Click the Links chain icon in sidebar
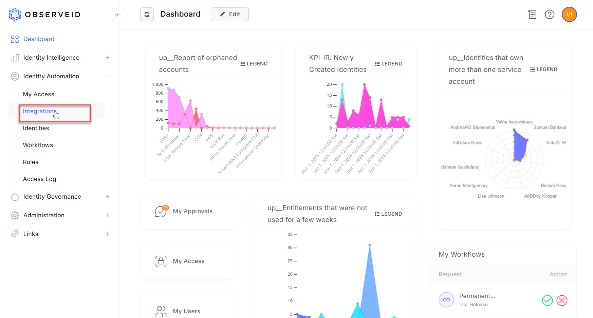This screenshot has width=593, height=318. tap(15, 234)
